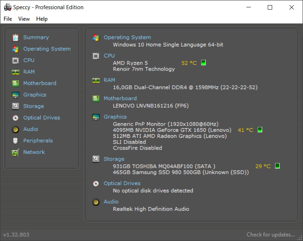Click the 16,0GB Dual-Channel DDR4 line

pos(185,87)
